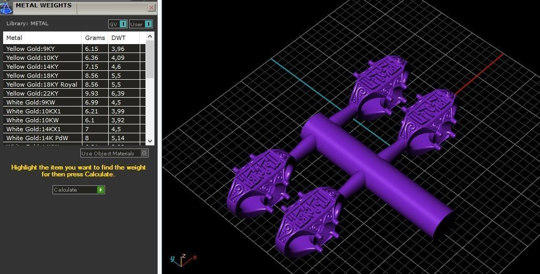Image resolution: width=540 pixels, height=274 pixels.
Task: Toggle the User library switch
Action: pyautogui.click(x=141, y=24)
